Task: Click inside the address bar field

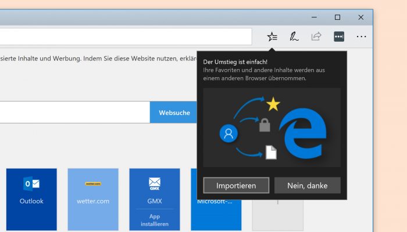Action: point(126,37)
